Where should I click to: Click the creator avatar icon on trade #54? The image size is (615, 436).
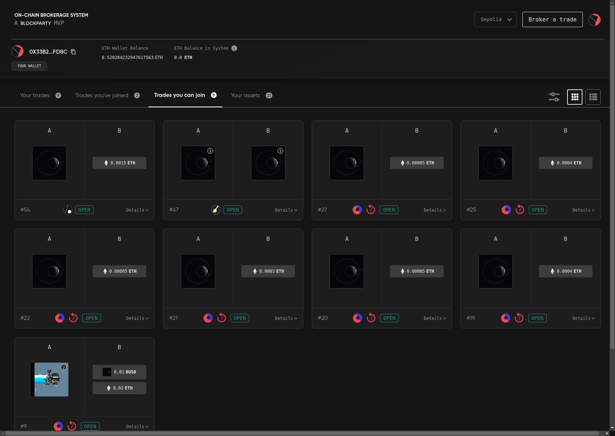(68, 210)
